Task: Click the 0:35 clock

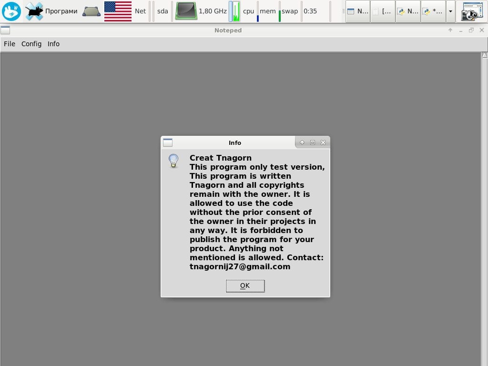Action: (x=310, y=11)
